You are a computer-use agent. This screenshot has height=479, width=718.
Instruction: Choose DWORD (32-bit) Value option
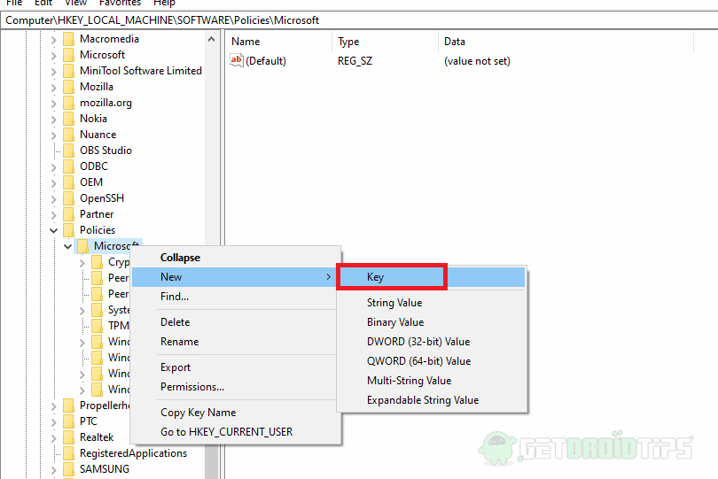(x=418, y=342)
